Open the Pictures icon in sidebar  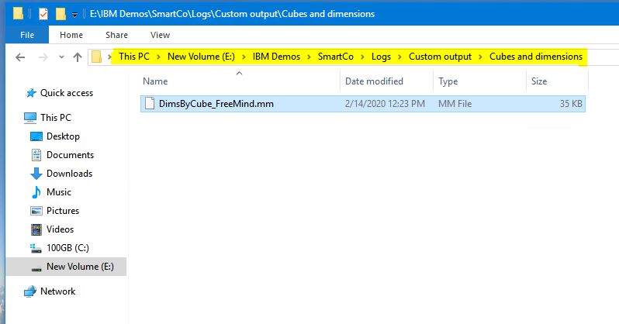tap(36, 211)
